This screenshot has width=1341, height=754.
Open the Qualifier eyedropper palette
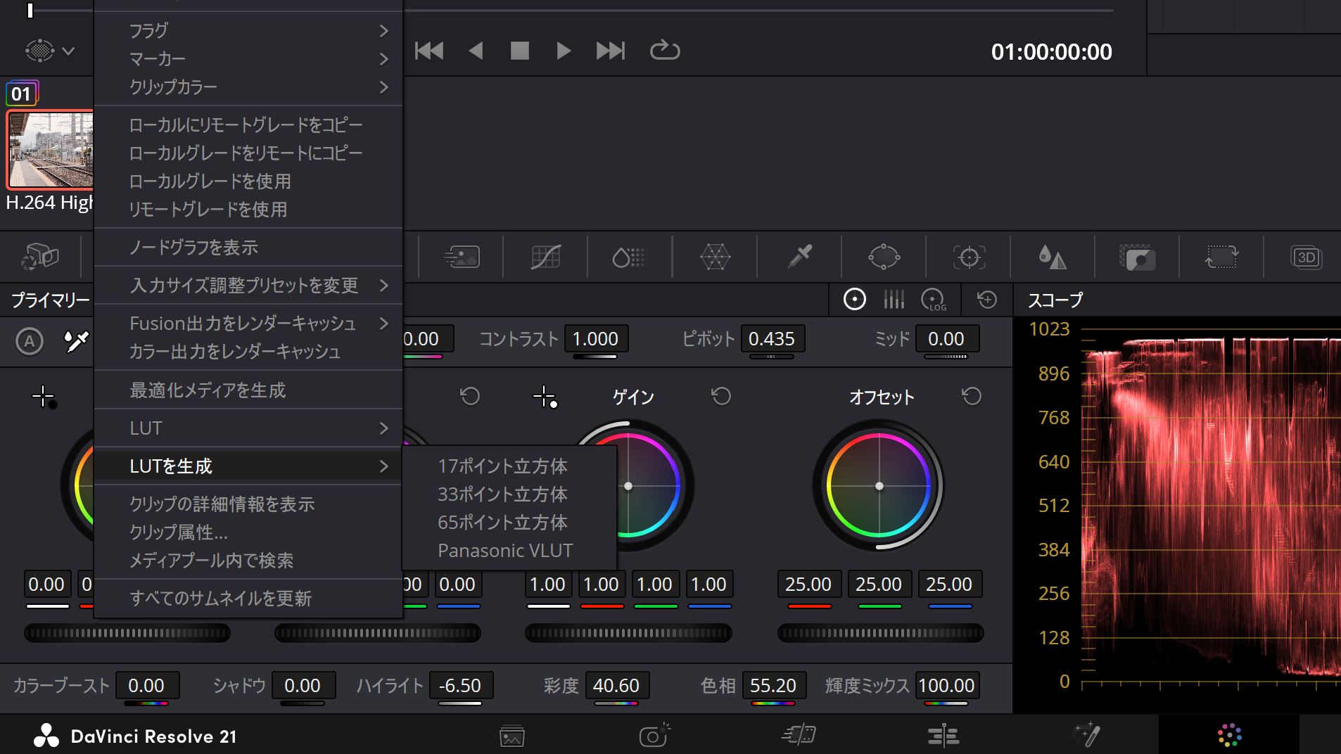800,257
